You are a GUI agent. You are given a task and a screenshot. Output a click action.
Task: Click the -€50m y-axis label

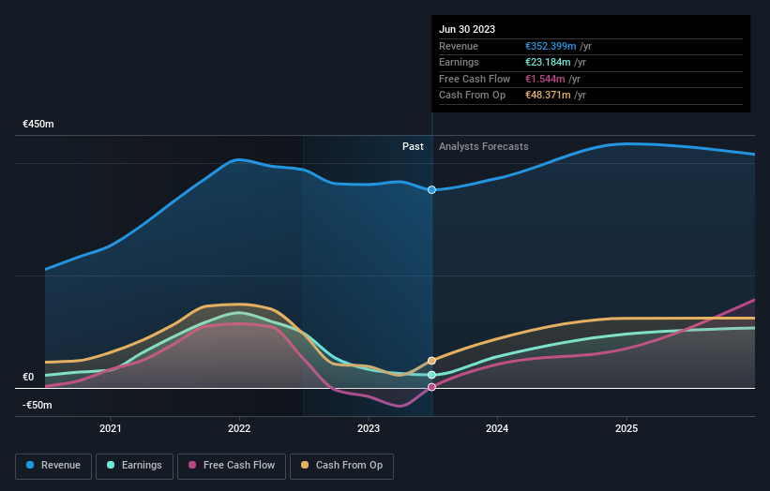(x=38, y=405)
